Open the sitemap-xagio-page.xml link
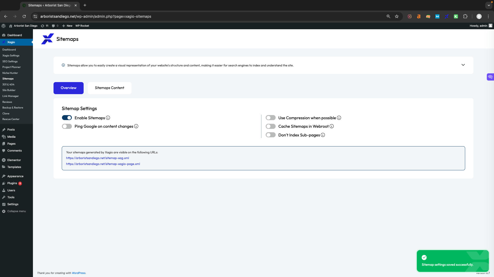The image size is (494, 277). [x=103, y=164]
